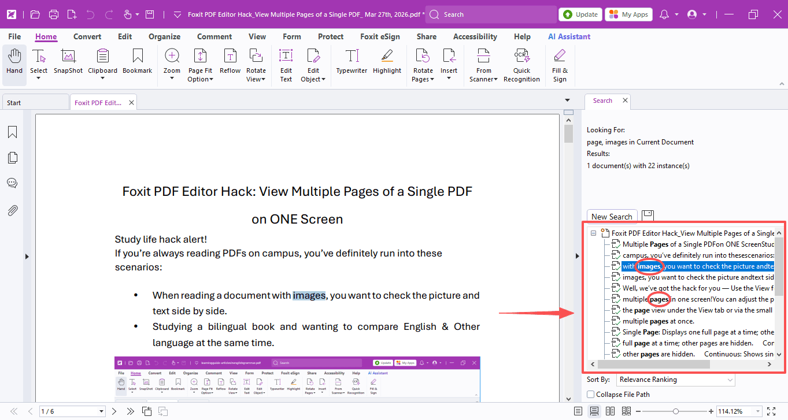Click the page number field showing 1 / 6
Screen dimensions: 788x420
click(72, 411)
